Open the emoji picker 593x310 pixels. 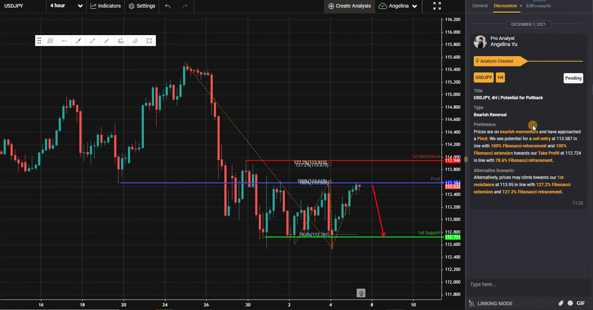570,303
